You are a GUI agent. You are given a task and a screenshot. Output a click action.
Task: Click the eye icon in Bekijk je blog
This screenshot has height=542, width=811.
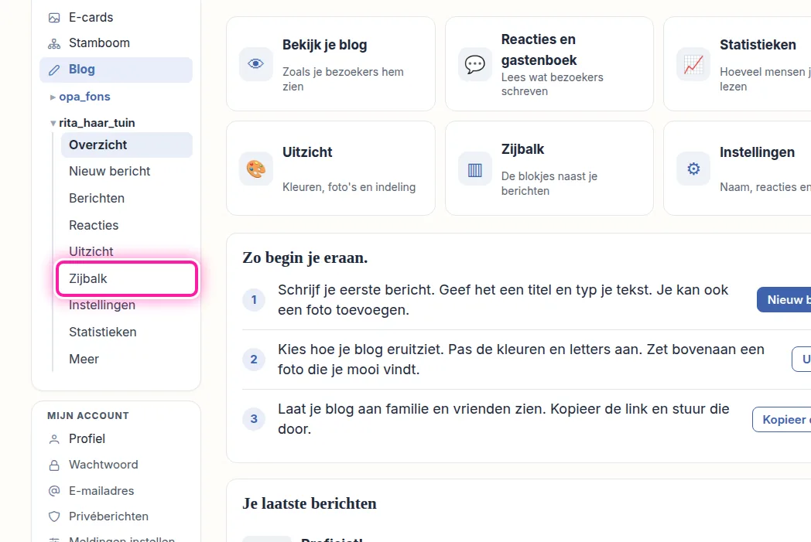(255, 63)
